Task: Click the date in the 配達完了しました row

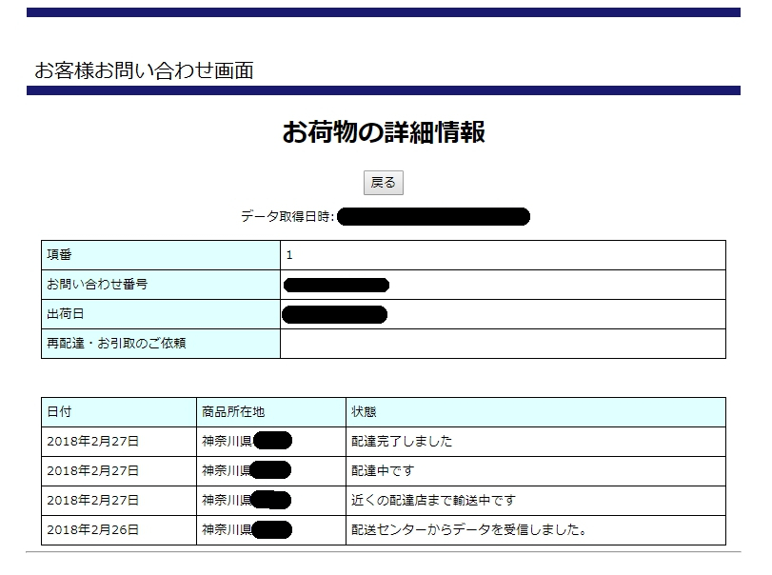Action: [119, 442]
